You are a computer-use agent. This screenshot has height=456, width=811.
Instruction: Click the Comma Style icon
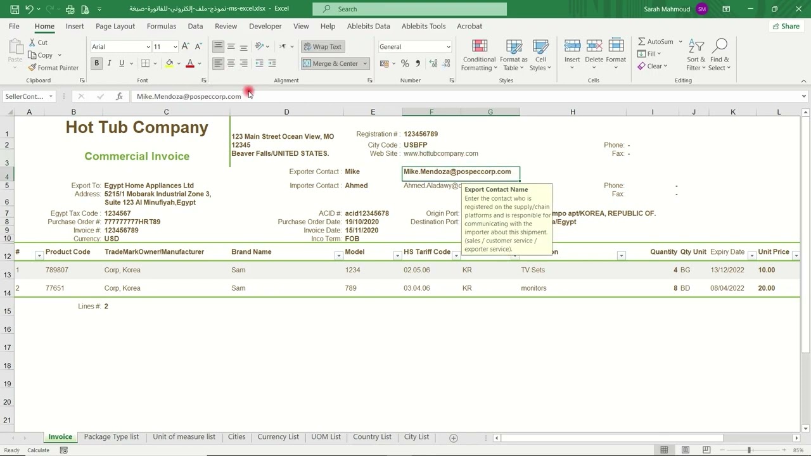pos(418,63)
